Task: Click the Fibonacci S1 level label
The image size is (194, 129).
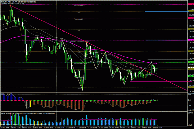Action: click(x=79, y=64)
